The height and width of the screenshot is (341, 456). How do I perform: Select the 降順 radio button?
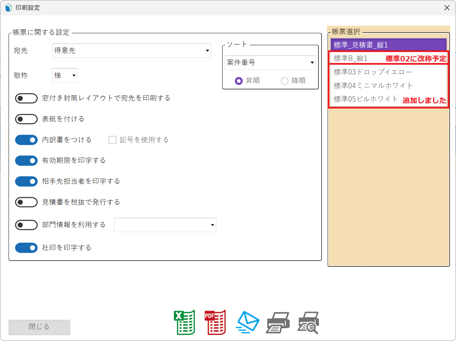284,81
